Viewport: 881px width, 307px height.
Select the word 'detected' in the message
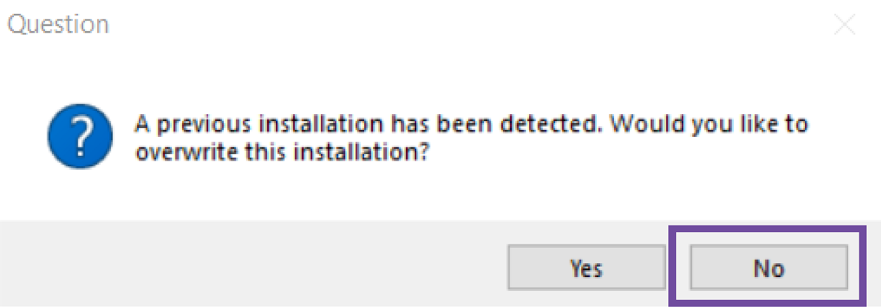coord(550,124)
